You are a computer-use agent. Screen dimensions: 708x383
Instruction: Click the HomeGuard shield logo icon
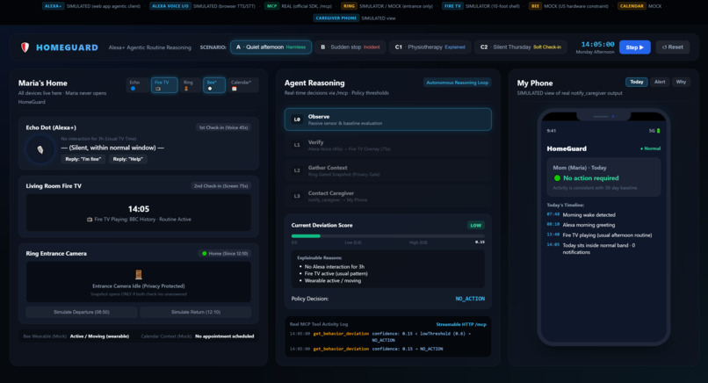point(25,47)
